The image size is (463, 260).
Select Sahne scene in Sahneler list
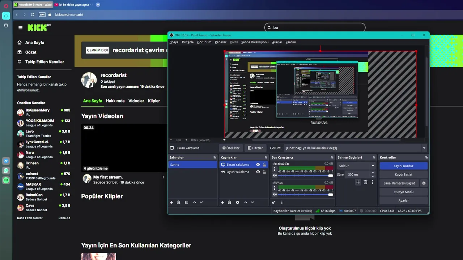click(192, 165)
